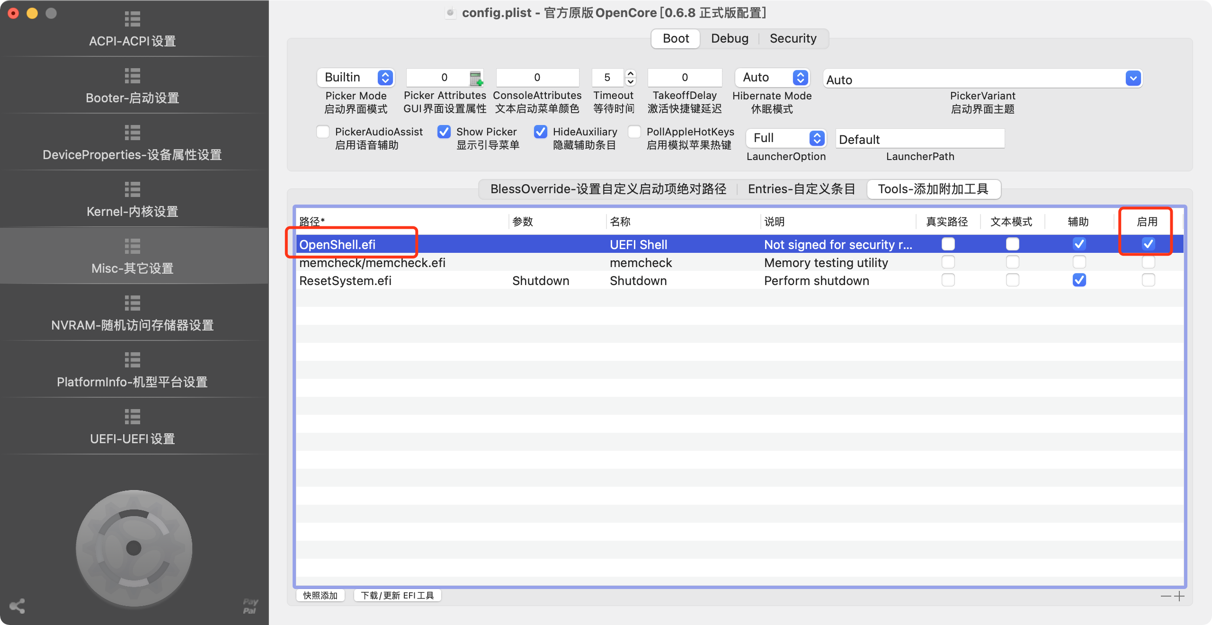Increase Timeout with the stepper arrows
This screenshot has width=1212, height=625.
point(630,73)
